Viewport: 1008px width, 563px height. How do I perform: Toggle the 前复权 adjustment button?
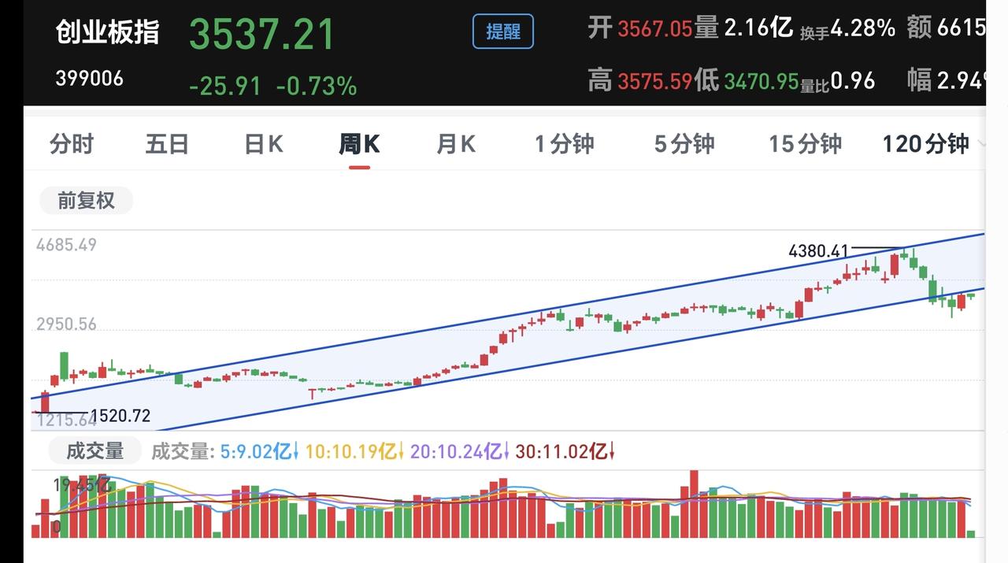coord(86,201)
